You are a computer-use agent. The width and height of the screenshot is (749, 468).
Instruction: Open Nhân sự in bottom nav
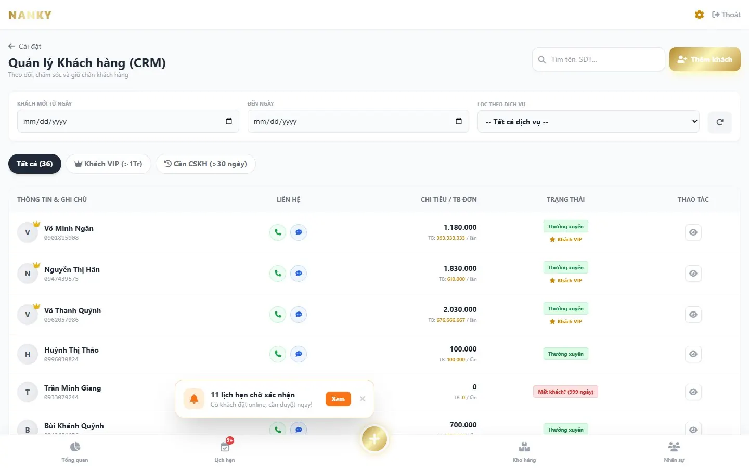pyautogui.click(x=674, y=452)
